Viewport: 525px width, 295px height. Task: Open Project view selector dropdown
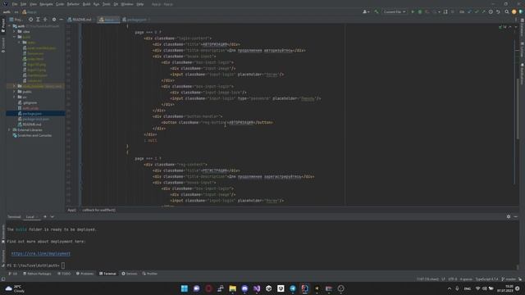[16, 20]
